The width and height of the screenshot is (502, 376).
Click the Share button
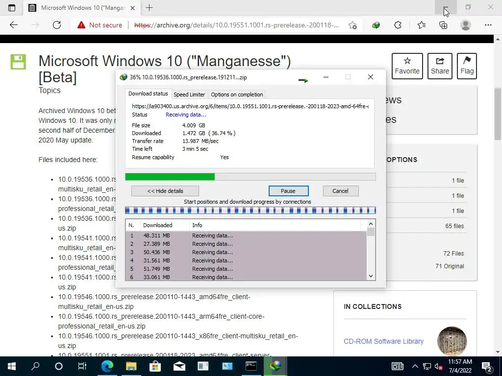click(440, 66)
